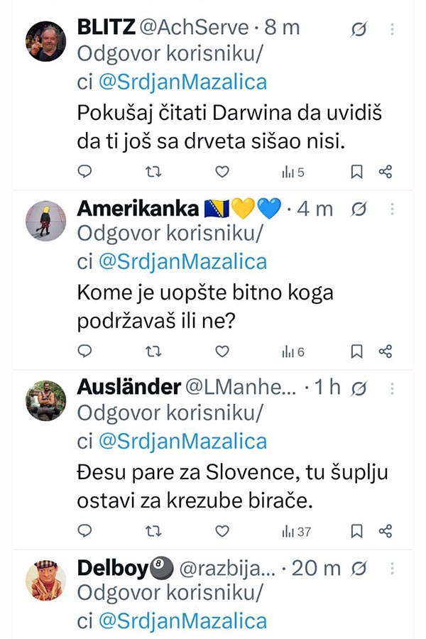Open @SrdjanMazalica mention in Delboy reply
Screen dimensions: 426x639
[182, 621]
